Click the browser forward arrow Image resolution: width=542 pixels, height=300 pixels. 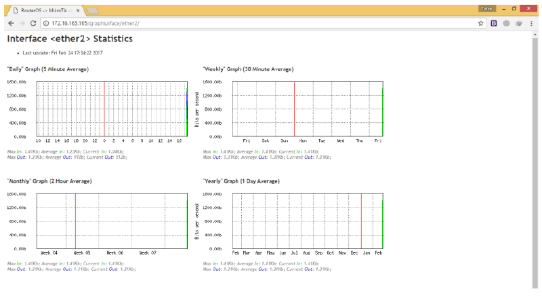[x=22, y=23]
